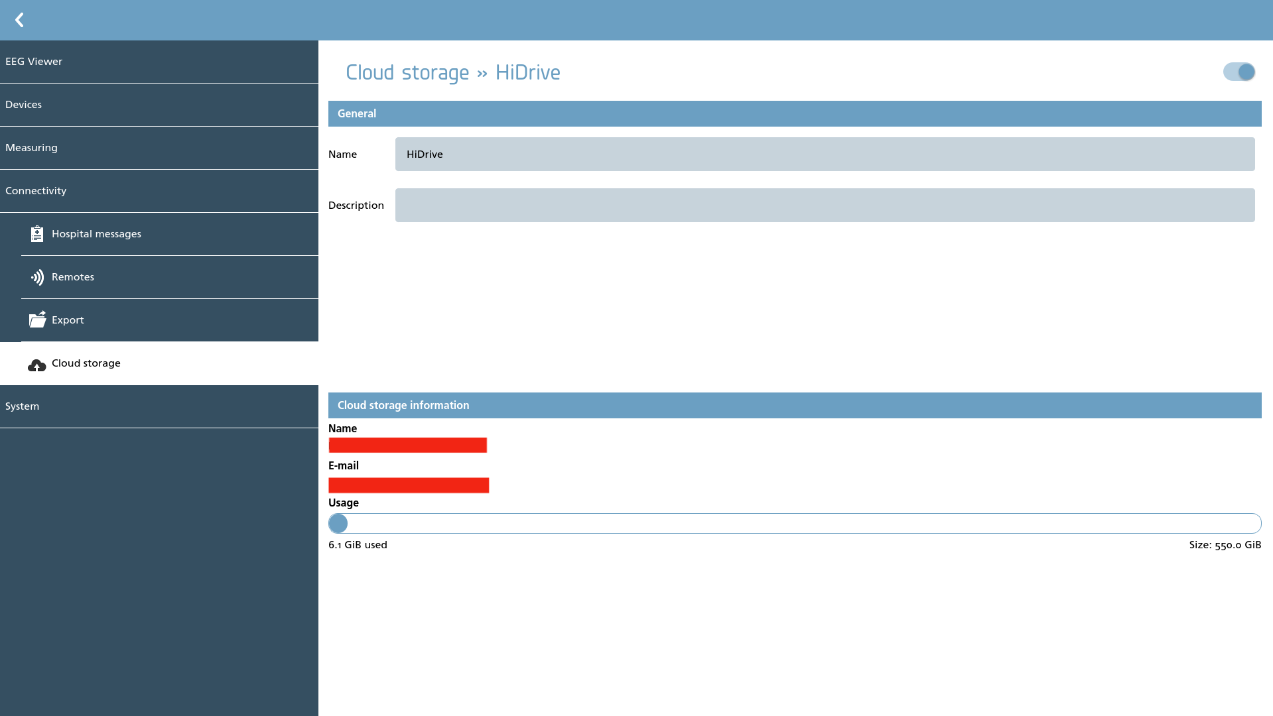Viewport: 1273px width, 716px height.
Task: Click the Name field containing HiDrive
Action: (x=825, y=154)
